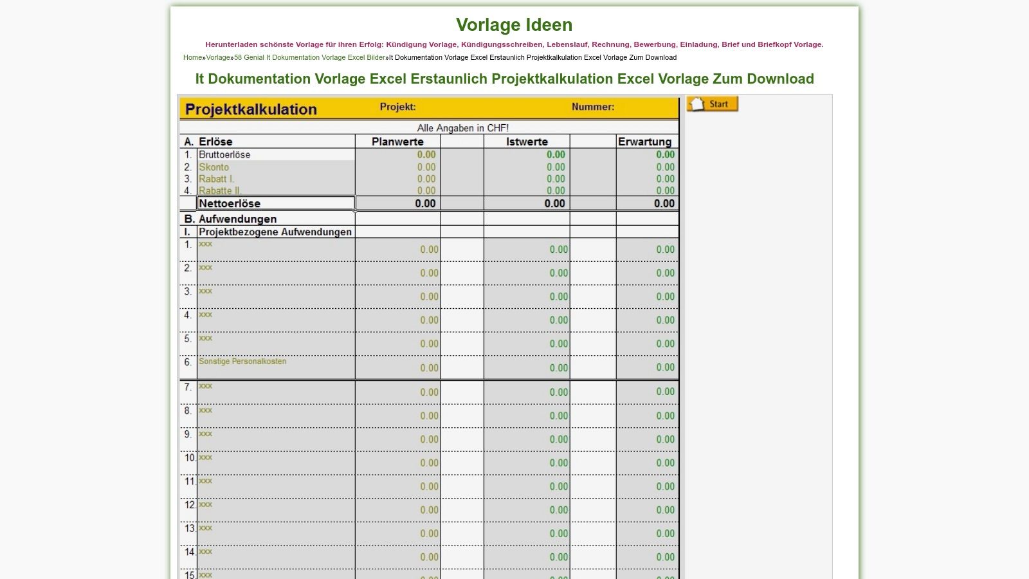Select the Nettoerlöse cell
The image size is (1029, 579).
coord(276,203)
